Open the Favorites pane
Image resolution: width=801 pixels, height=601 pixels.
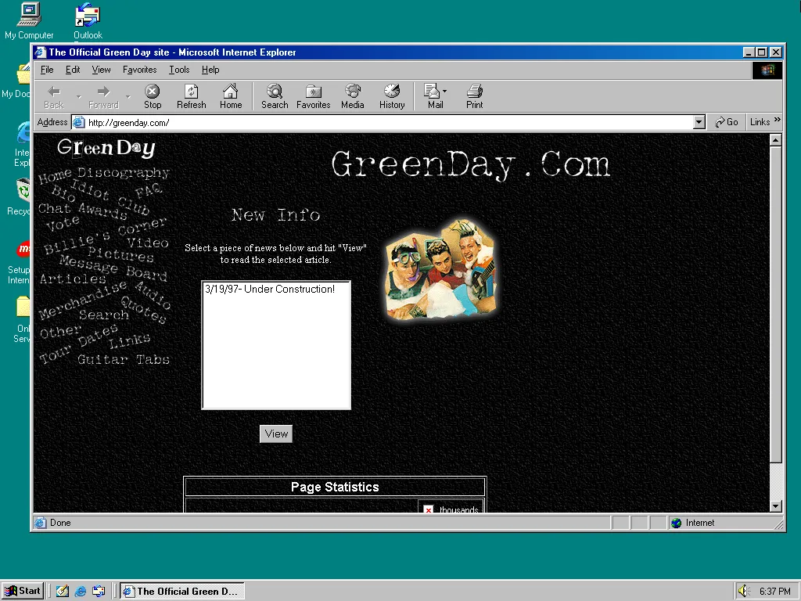[x=313, y=95]
